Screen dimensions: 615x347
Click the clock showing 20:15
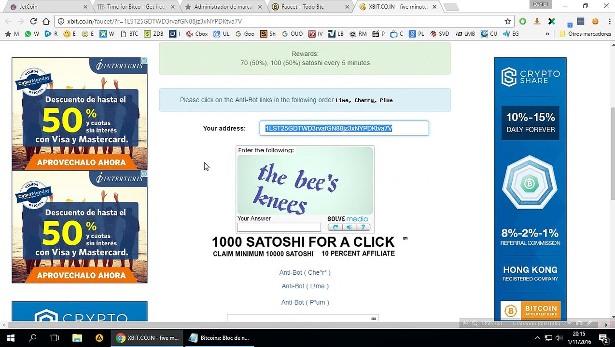tap(578, 334)
